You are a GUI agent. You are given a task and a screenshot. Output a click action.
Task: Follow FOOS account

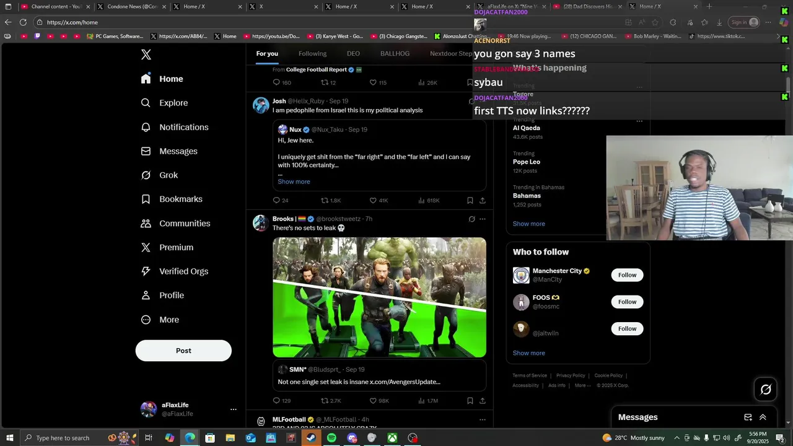(627, 302)
